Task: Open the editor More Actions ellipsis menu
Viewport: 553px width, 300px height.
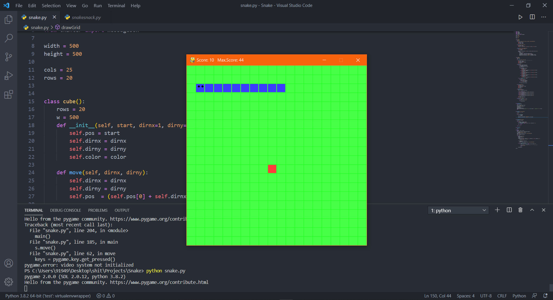Action: [x=543, y=17]
